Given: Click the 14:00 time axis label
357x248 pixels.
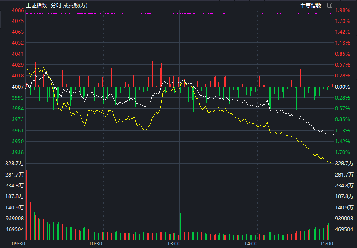Looking at the screenshot, I should [251, 244].
